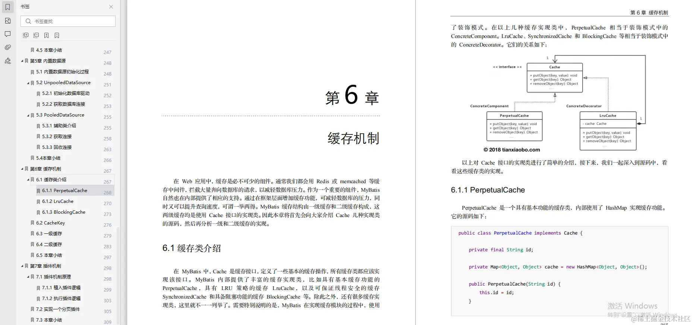Go to bookmark 5.3.2 获取连接

(x=57, y=136)
